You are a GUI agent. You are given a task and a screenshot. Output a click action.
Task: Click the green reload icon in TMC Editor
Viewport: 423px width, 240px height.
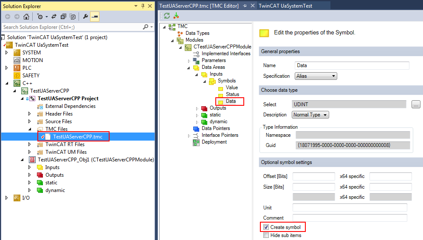167,16
